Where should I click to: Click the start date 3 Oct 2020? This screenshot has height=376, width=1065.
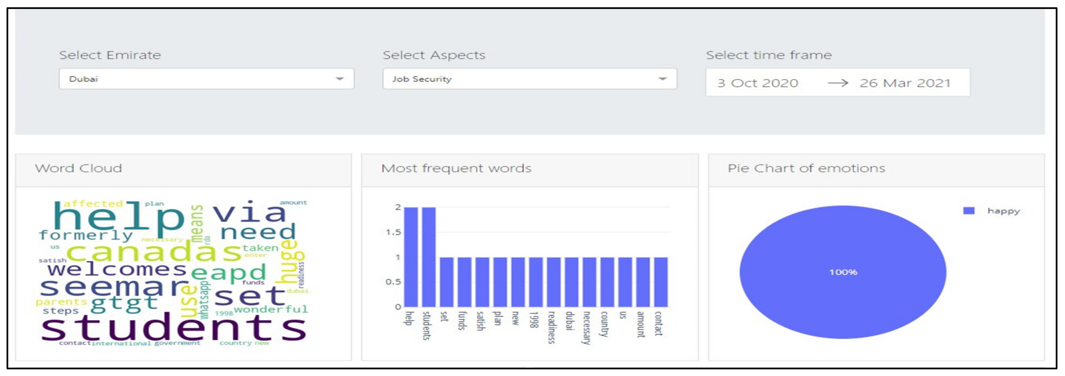(757, 83)
